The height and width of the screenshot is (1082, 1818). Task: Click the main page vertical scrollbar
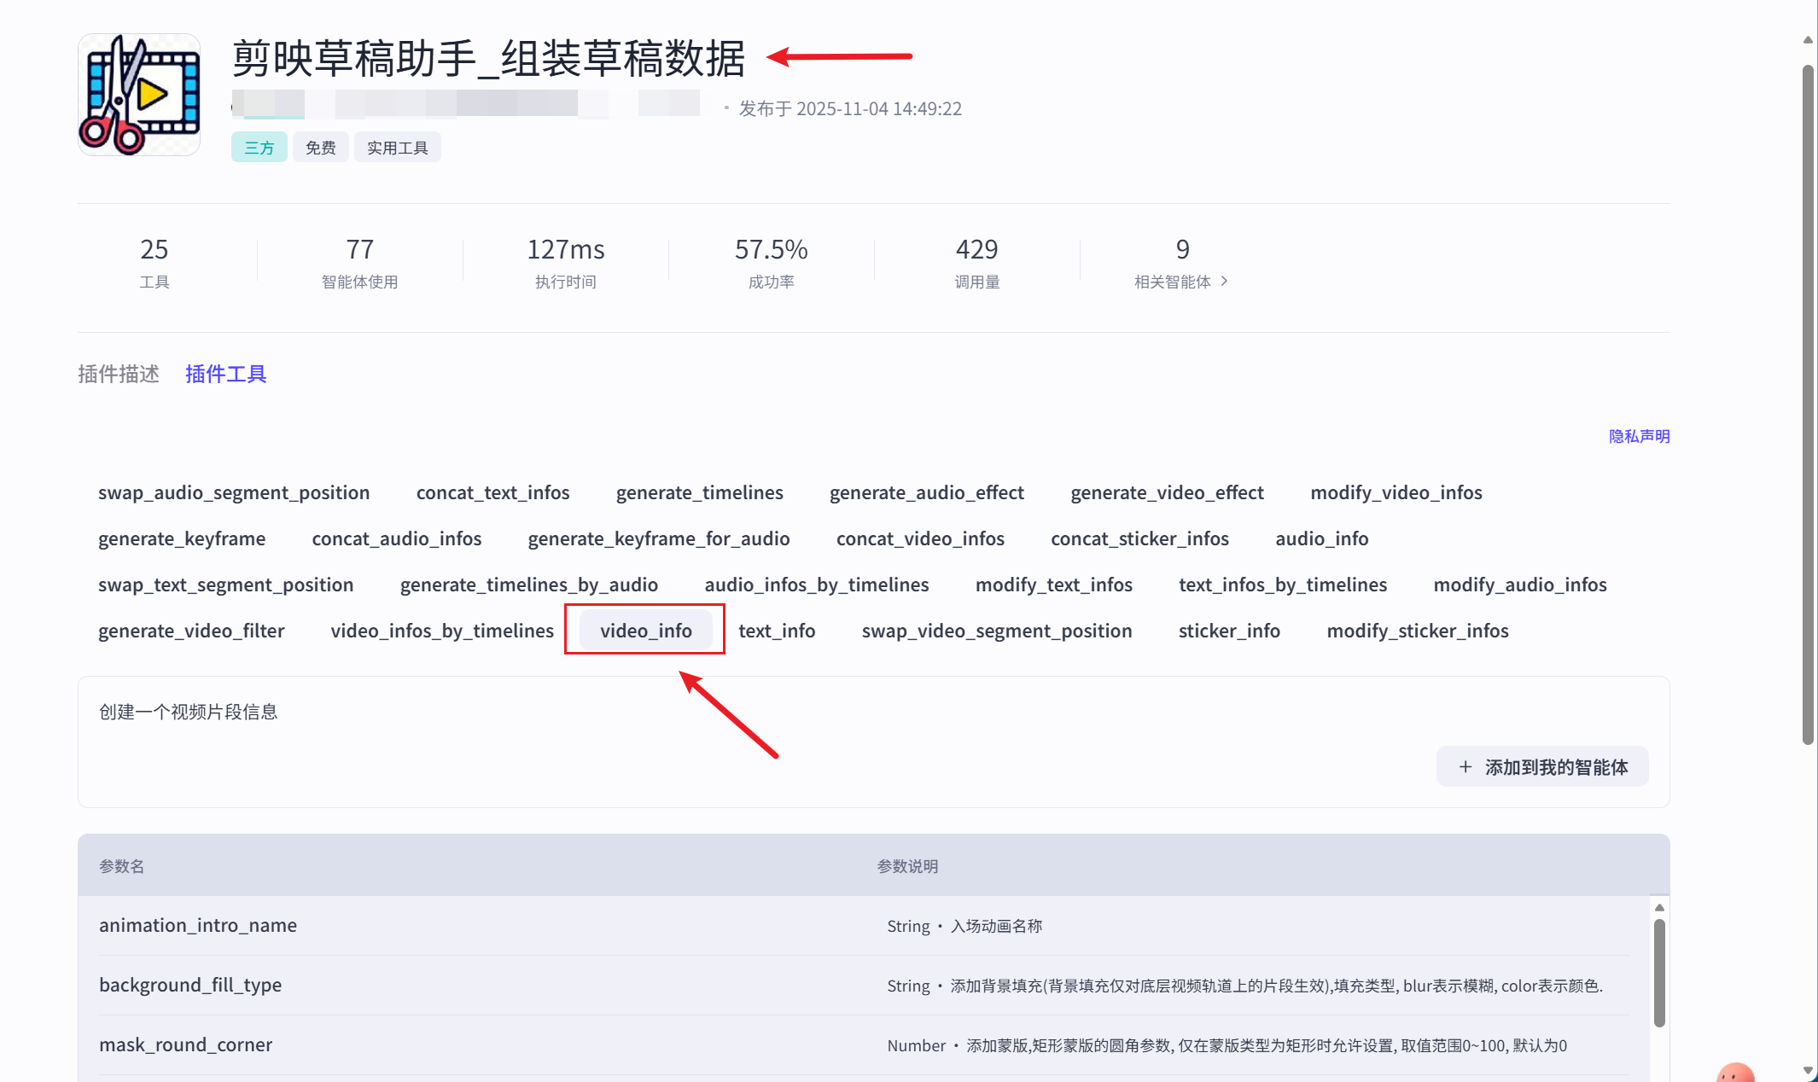1808,401
